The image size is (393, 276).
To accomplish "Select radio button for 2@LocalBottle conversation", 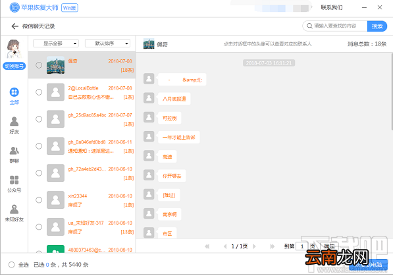I will [x=39, y=92].
